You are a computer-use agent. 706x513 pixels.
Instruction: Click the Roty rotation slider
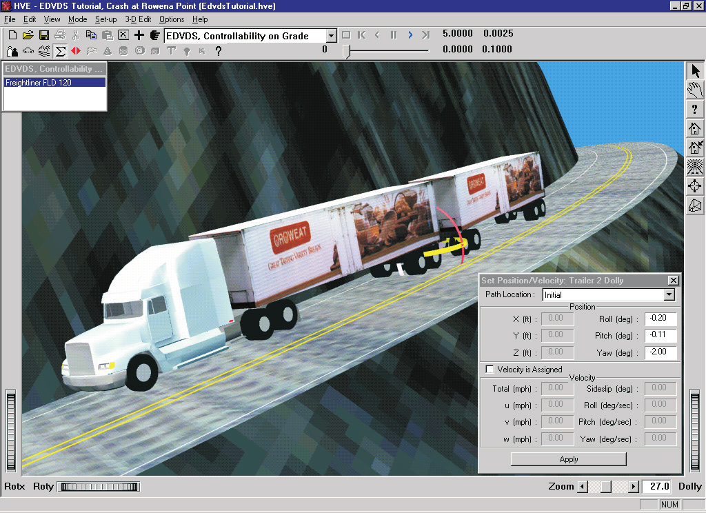coord(99,487)
